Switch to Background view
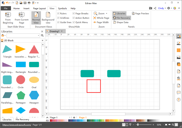Viewport: 182px width, 128px height. point(48,18)
